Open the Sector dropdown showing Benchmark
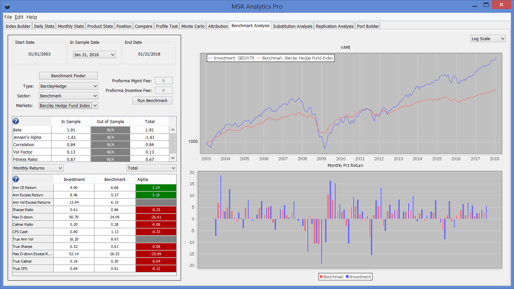 click(x=69, y=96)
